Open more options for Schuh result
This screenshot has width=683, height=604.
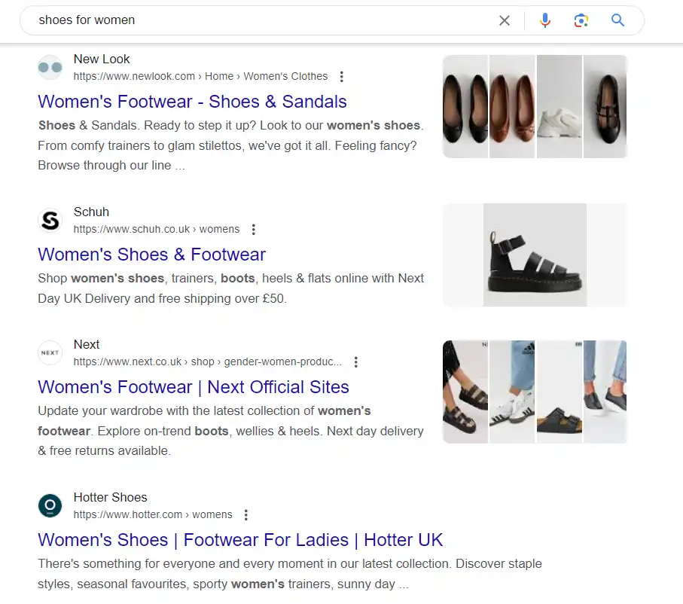[x=254, y=230]
